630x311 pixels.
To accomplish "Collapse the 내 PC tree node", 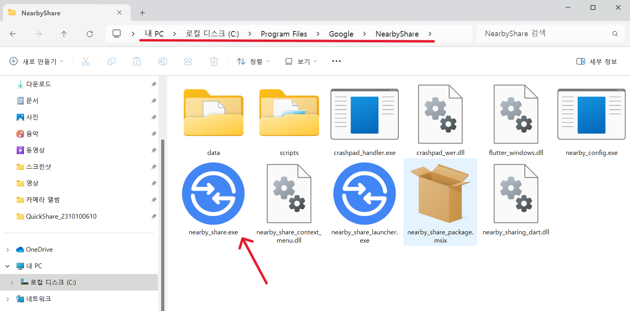I will (x=7, y=266).
